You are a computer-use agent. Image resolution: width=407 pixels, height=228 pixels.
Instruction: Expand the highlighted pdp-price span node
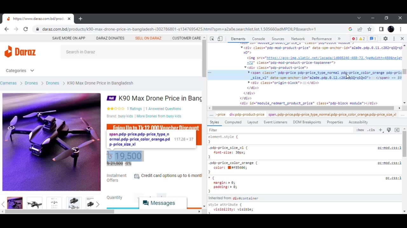point(249,73)
